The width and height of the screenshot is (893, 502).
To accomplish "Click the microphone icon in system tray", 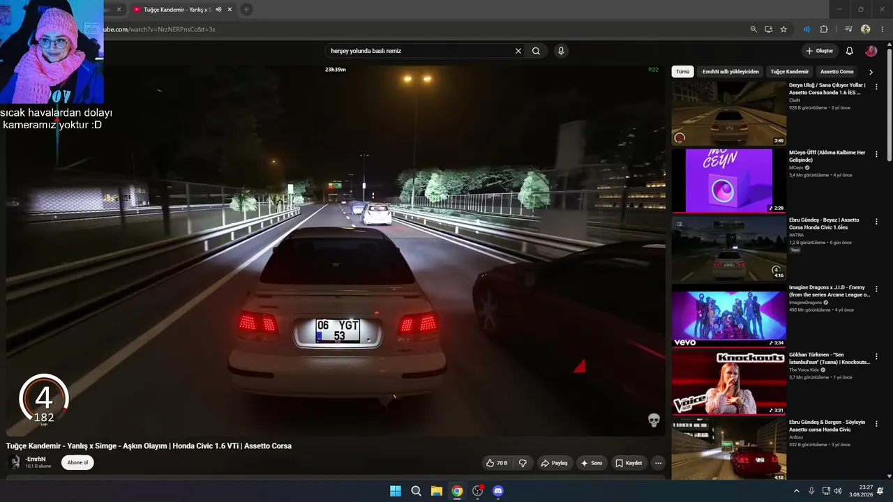I will pos(811,491).
